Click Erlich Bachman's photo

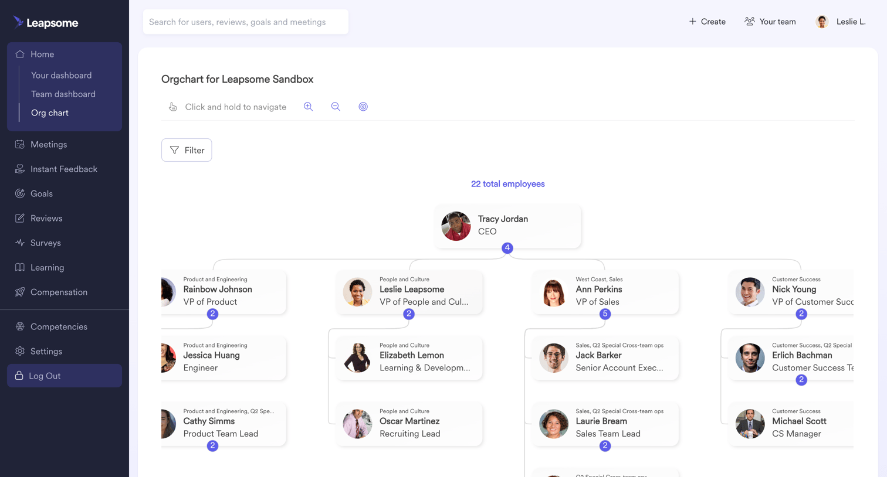coord(750,358)
